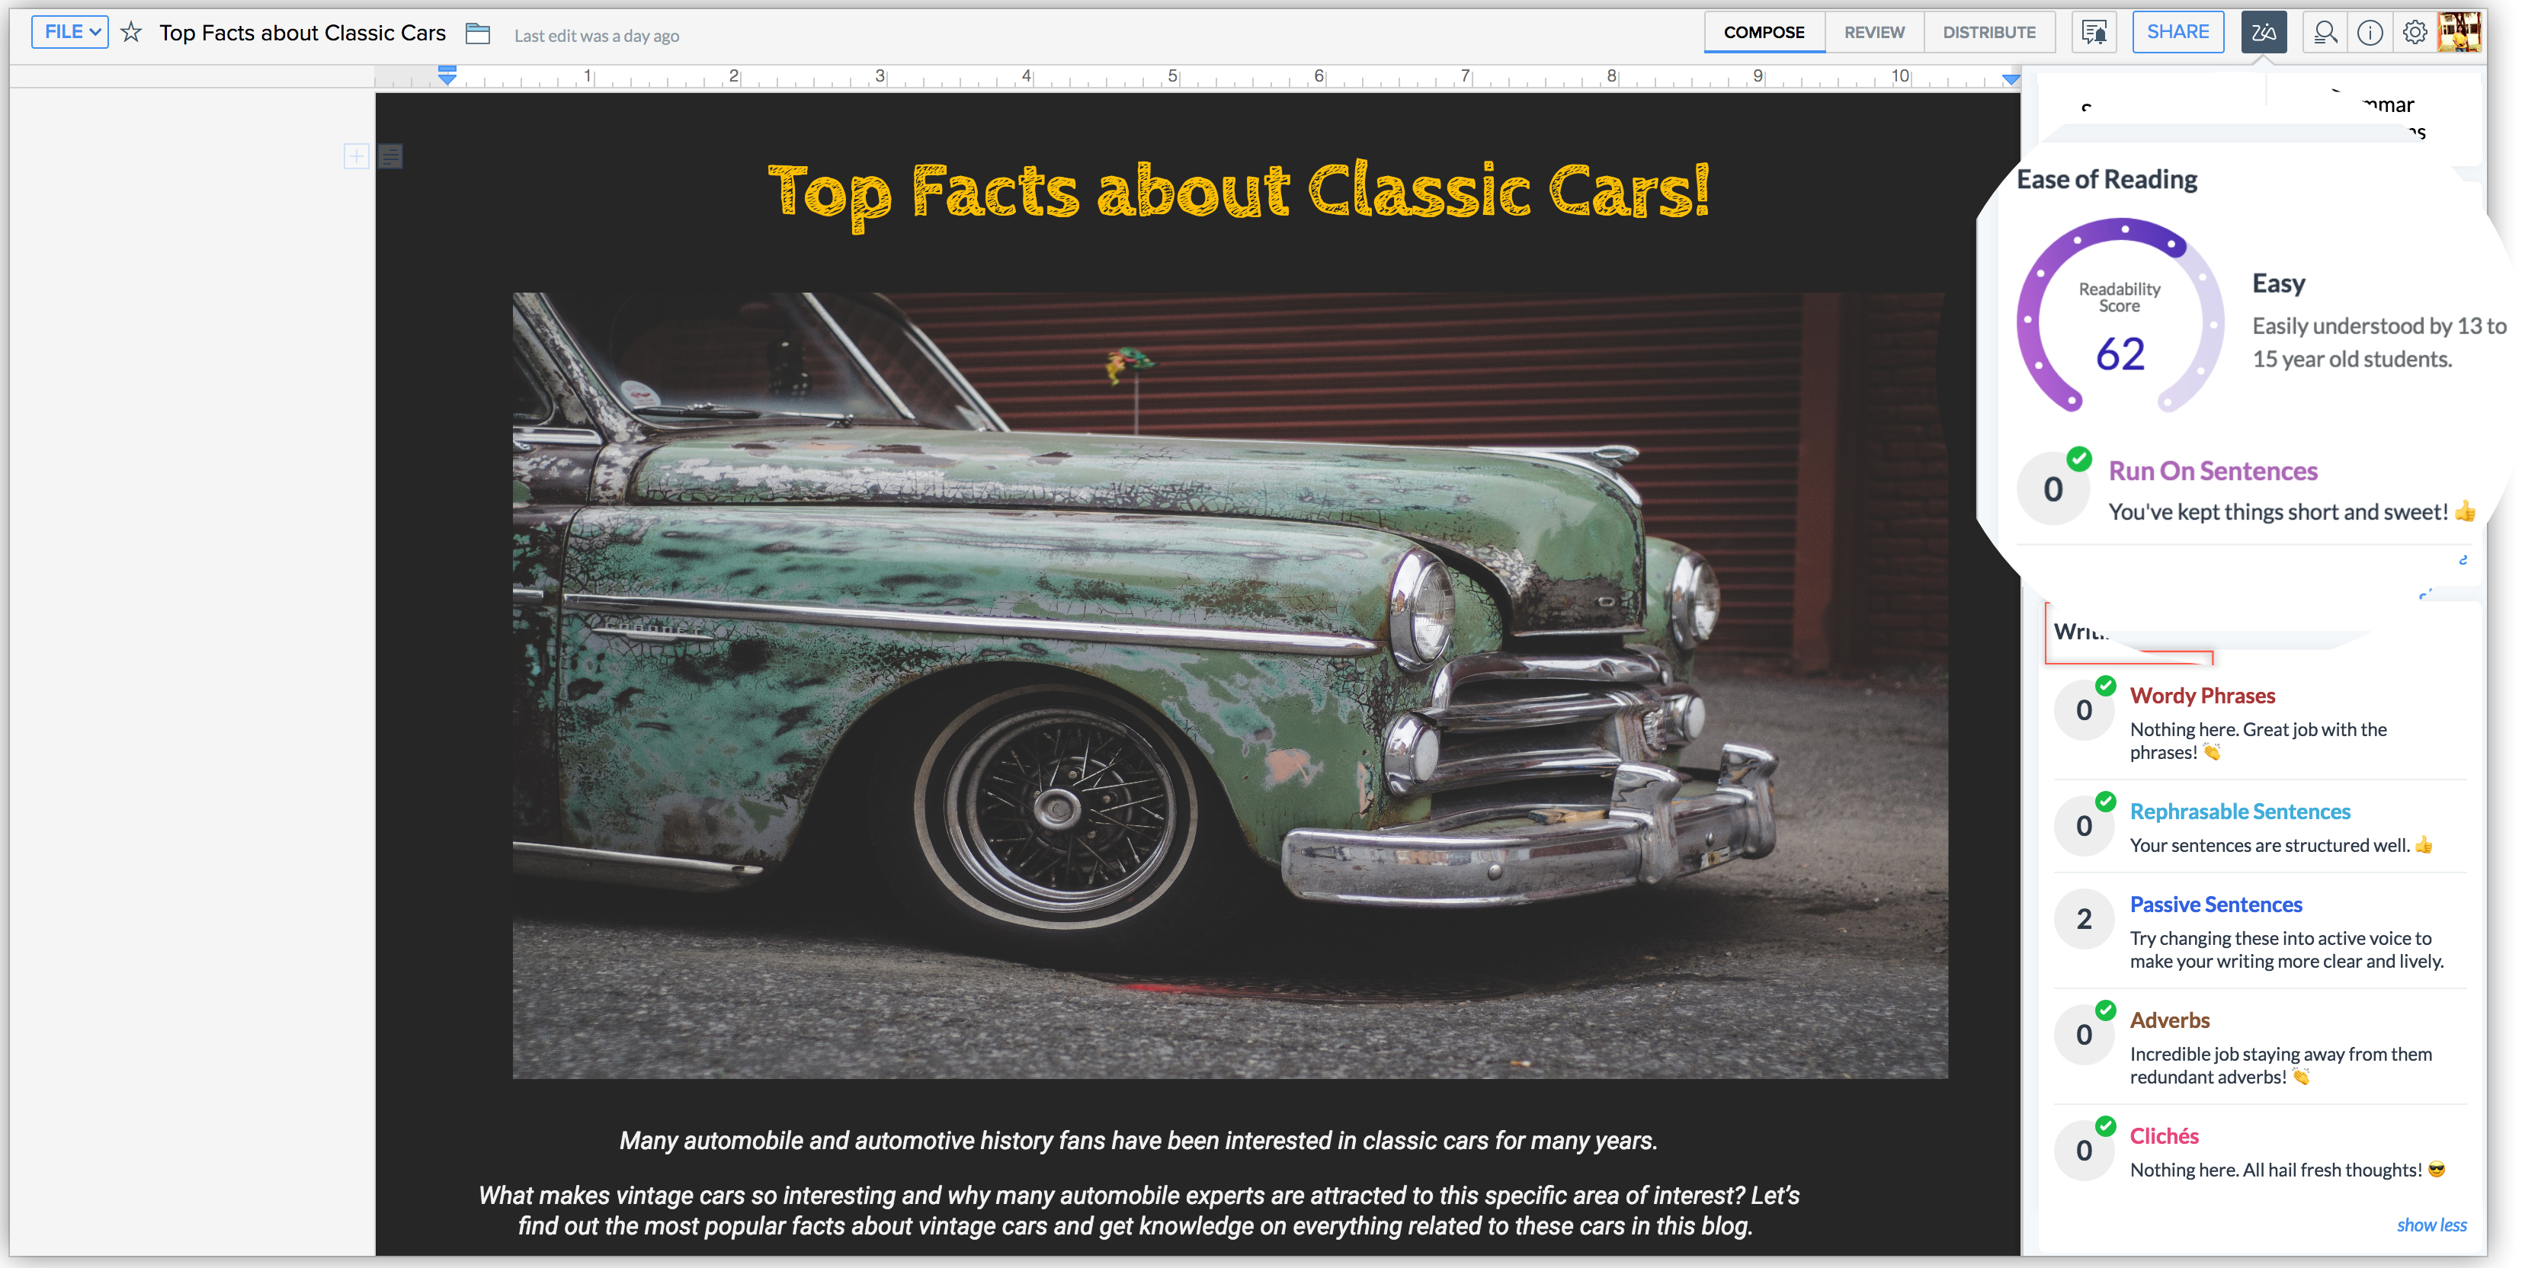The image size is (2538, 1268).
Task: Open the comments notification icon
Action: click(x=2094, y=33)
